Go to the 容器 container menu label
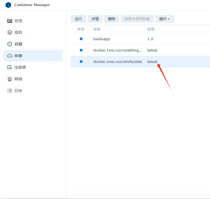This screenshot has width=210, height=199. pyautogui.click(x=18, y=44)
